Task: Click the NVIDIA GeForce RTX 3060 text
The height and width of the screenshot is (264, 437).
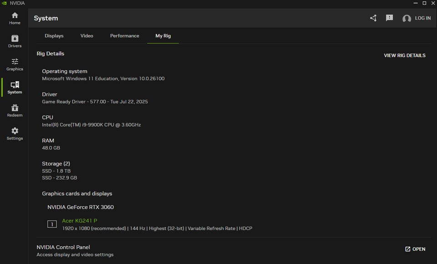Action: point(81,207)
